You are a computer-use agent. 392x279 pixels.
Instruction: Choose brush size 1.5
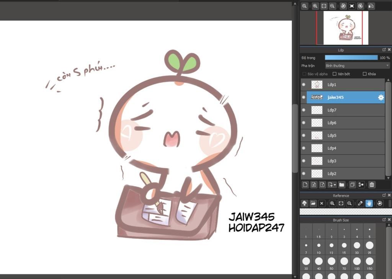pos(319,231)
